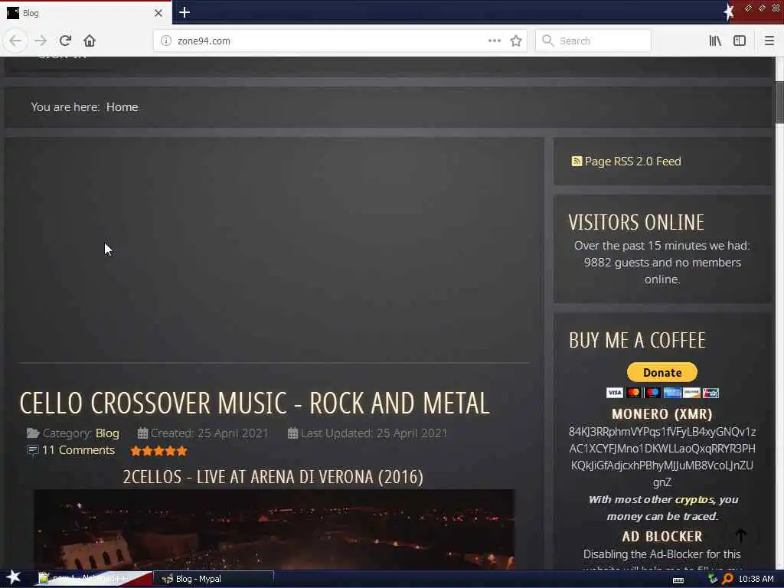The width and height of the screenshot is (784, 588).
Task: View the 11 Comments link
Action: click(x=78, y=450)
